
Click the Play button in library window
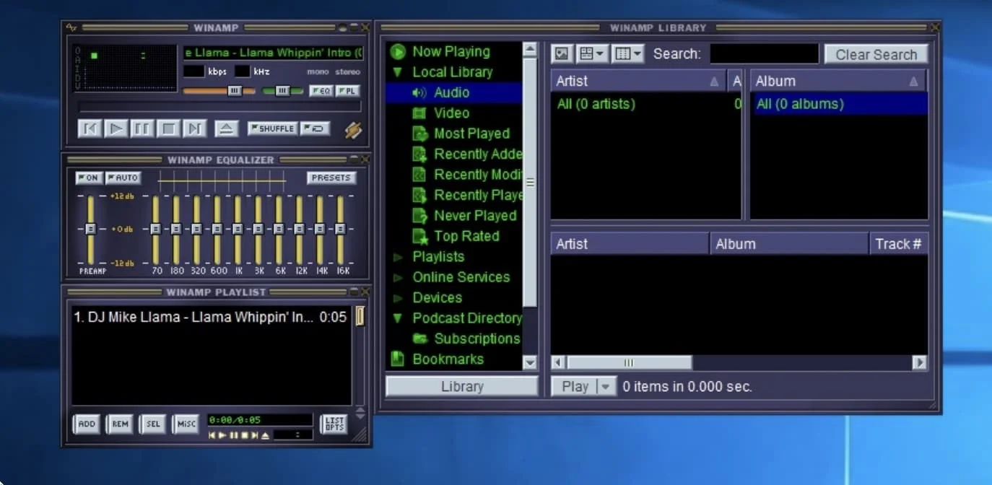575,387
